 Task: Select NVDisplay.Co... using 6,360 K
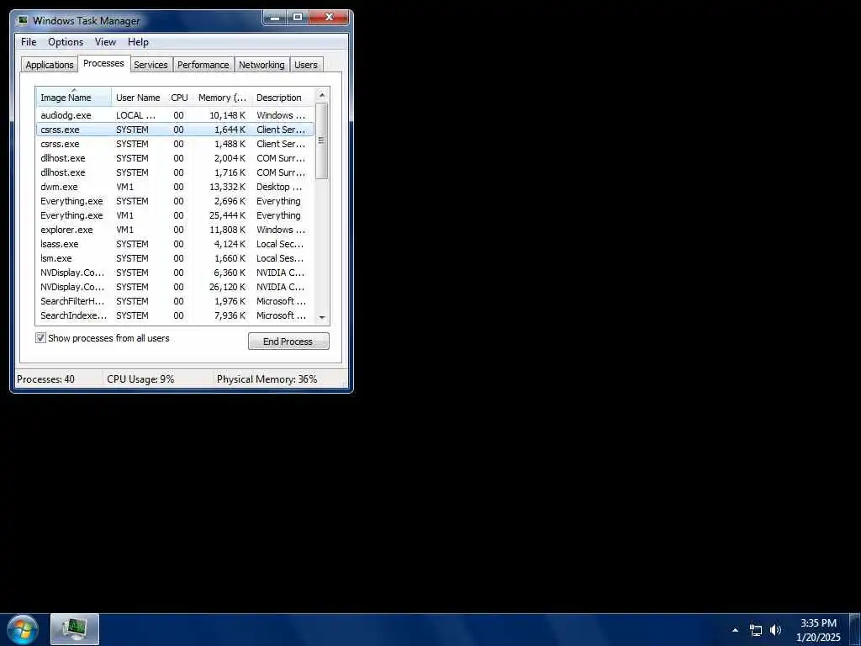(x=175, y=273)
